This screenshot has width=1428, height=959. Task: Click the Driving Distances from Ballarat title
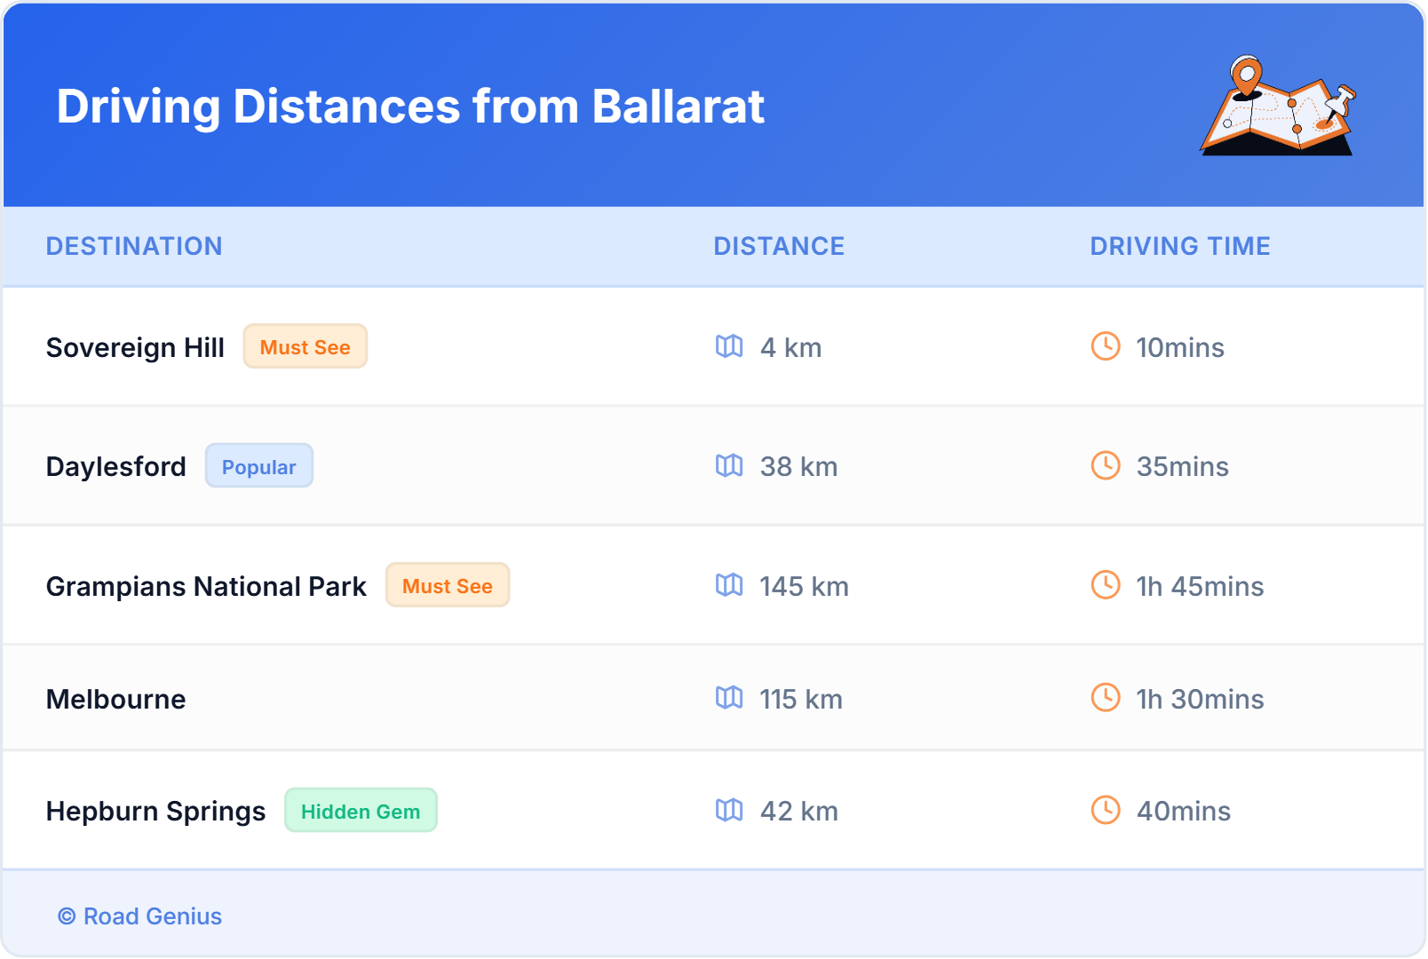click(410, 107)
